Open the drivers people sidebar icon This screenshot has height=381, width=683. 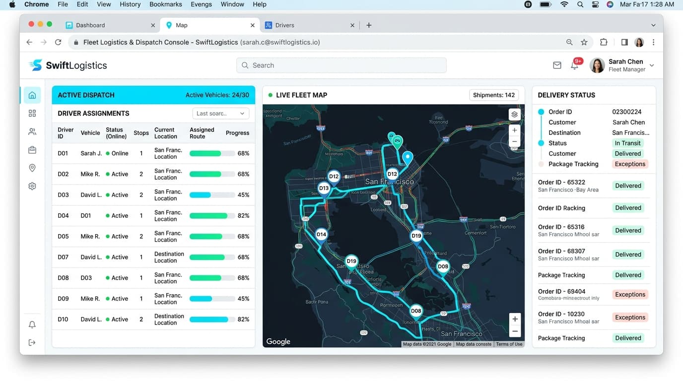pyautogui.click(x=32, y=132)
